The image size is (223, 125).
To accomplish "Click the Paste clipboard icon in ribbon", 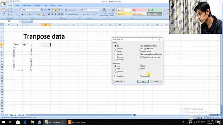I will coord(3,10).
